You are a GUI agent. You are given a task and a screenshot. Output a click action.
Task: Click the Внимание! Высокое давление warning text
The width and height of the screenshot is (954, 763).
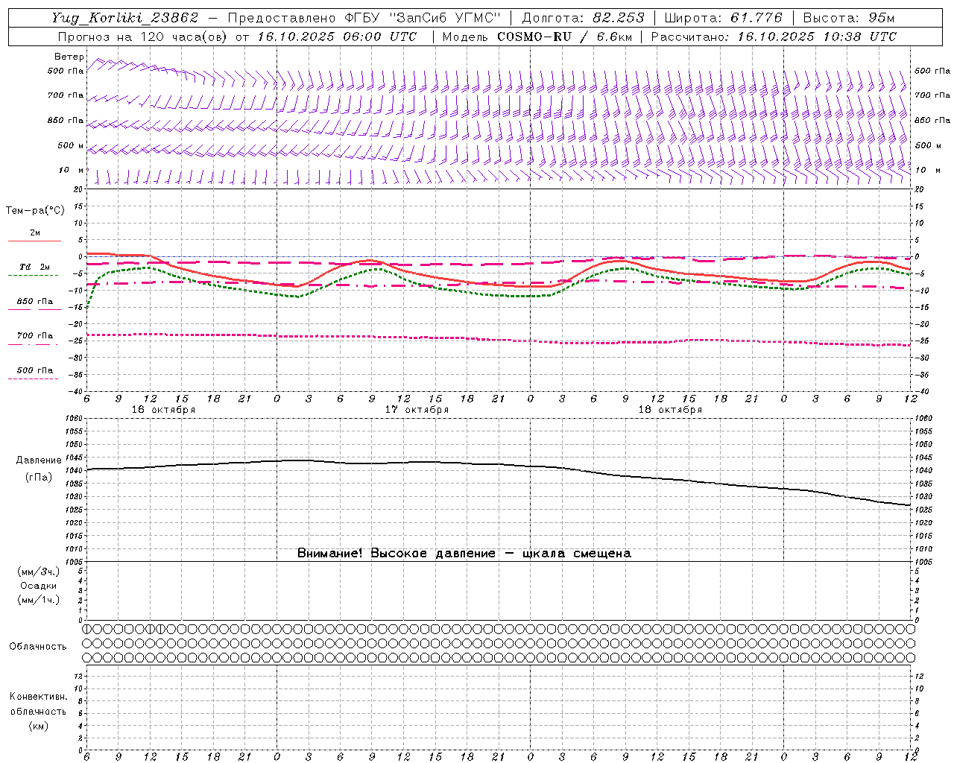pos(464,553)
